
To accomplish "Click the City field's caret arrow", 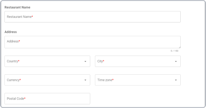I will coord(176,62).
